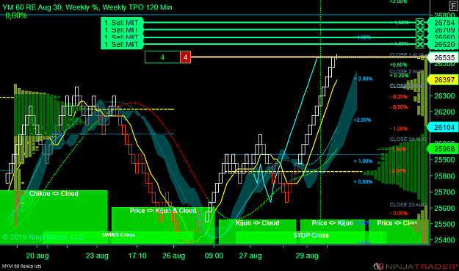
Task: Click the -3.00% red level label
Action: coord(398,213)
